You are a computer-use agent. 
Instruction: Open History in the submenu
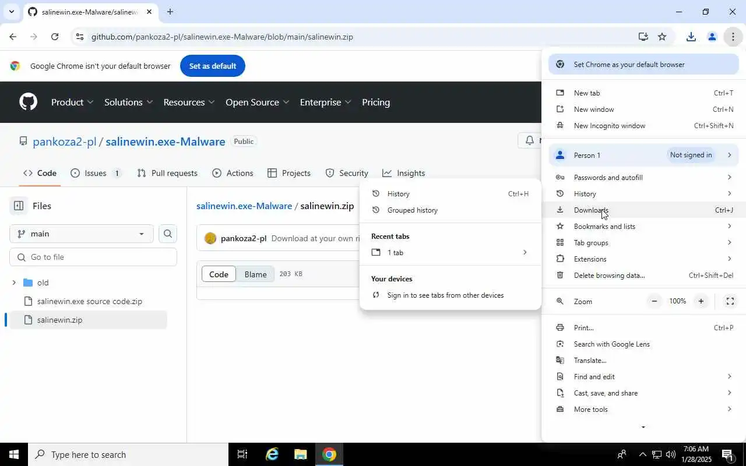tap(450, 194)
